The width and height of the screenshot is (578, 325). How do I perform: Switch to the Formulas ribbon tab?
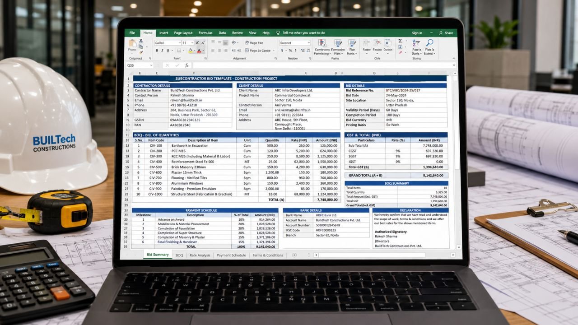(205, 33)
